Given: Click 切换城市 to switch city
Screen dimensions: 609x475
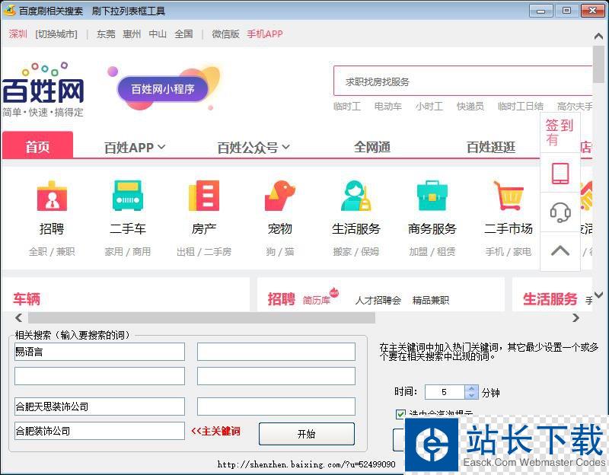Looking at the screenshot, I should coord(56,34).
